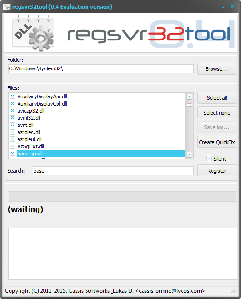Image resolution: width=241 pixels, height=299 pixels.
Task: Click the (waiting) status text
Action: 25,209
